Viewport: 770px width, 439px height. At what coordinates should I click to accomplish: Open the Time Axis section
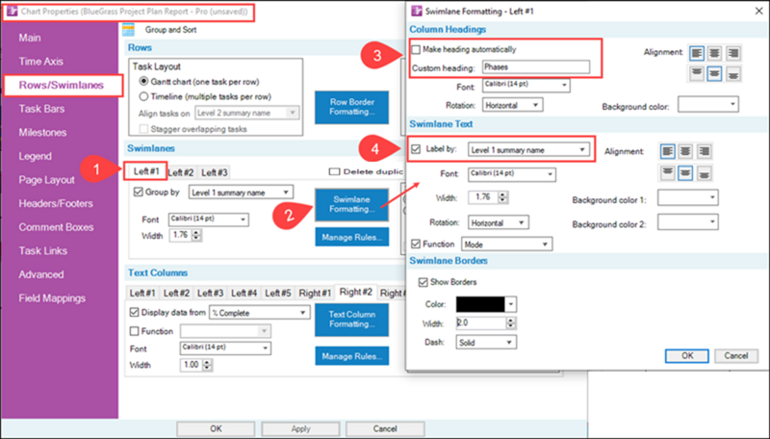tap(41, 62)
